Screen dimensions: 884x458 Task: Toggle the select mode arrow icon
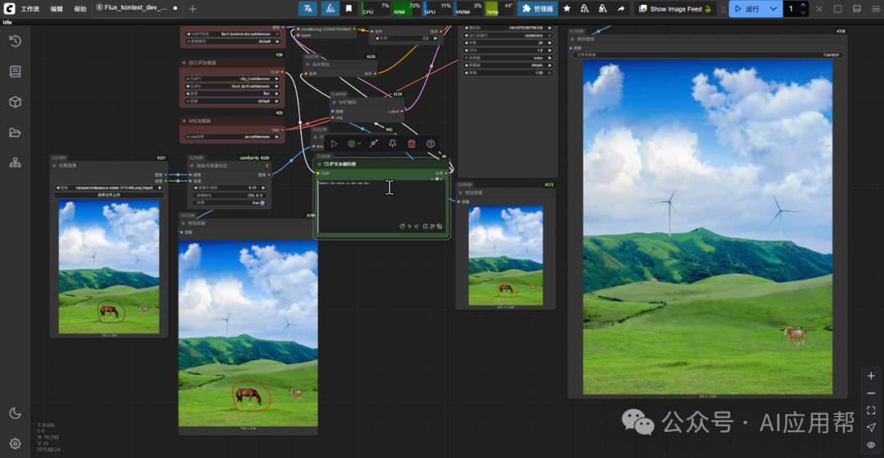(871, 428)
